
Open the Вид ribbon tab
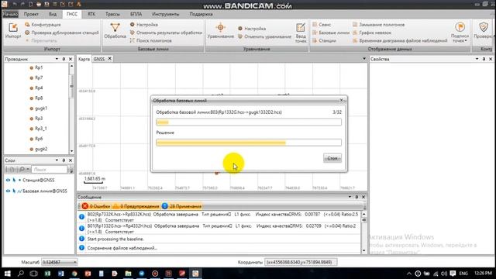coord(53,14)
